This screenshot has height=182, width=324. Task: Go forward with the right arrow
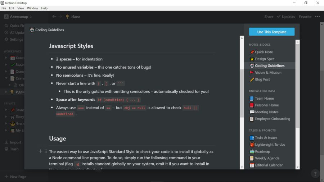(x=60, y=16)
